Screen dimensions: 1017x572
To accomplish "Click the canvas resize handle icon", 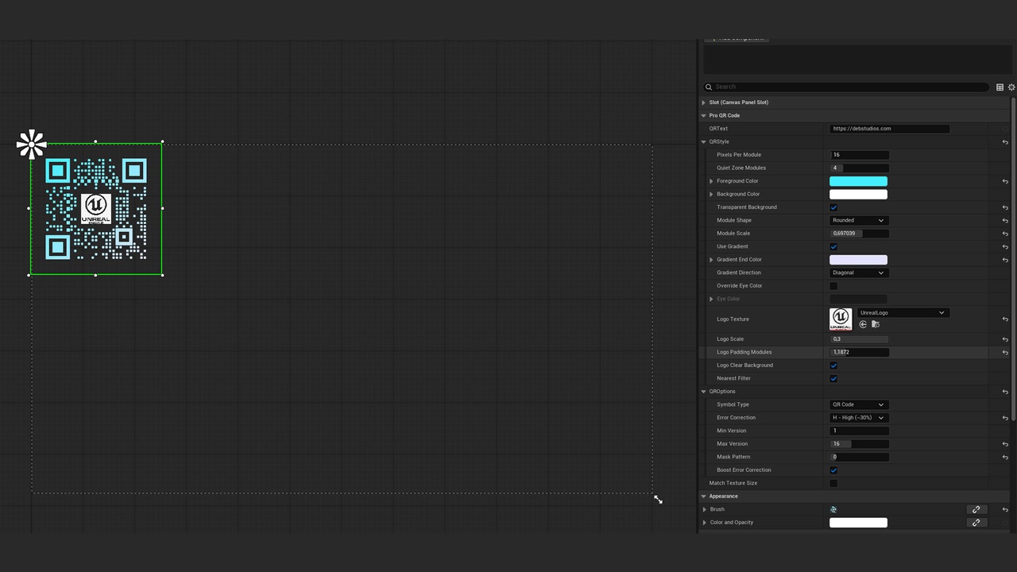I will click(658, 499).
